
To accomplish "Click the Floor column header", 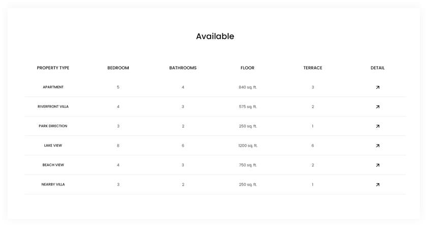I will point(247,68).
